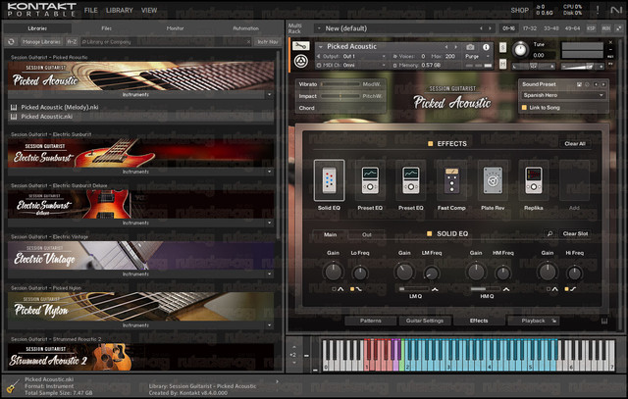Viewport: 628px width, 399px height.
Task: Open the Purge dropdown menu
Action: [478, 57]
